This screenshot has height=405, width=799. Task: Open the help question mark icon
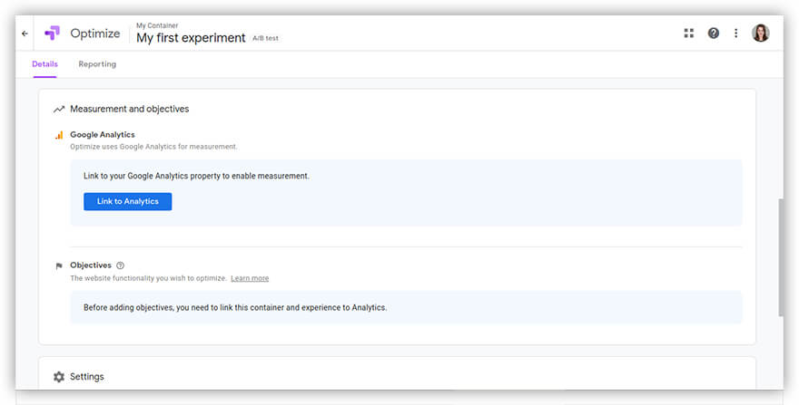click(x=713, y=34)
